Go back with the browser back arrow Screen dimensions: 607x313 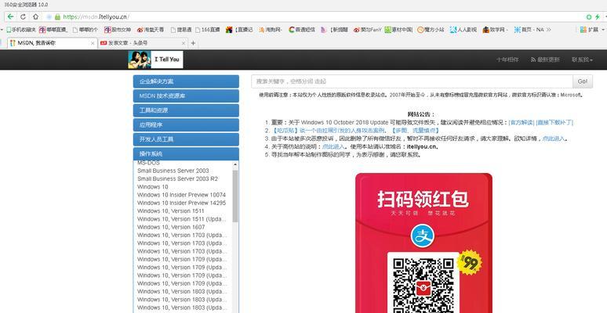[x=10, y=16]
